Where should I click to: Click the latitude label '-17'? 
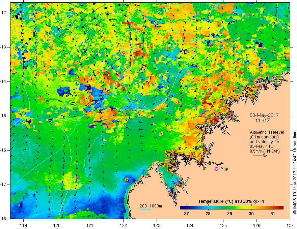point(3,185)
